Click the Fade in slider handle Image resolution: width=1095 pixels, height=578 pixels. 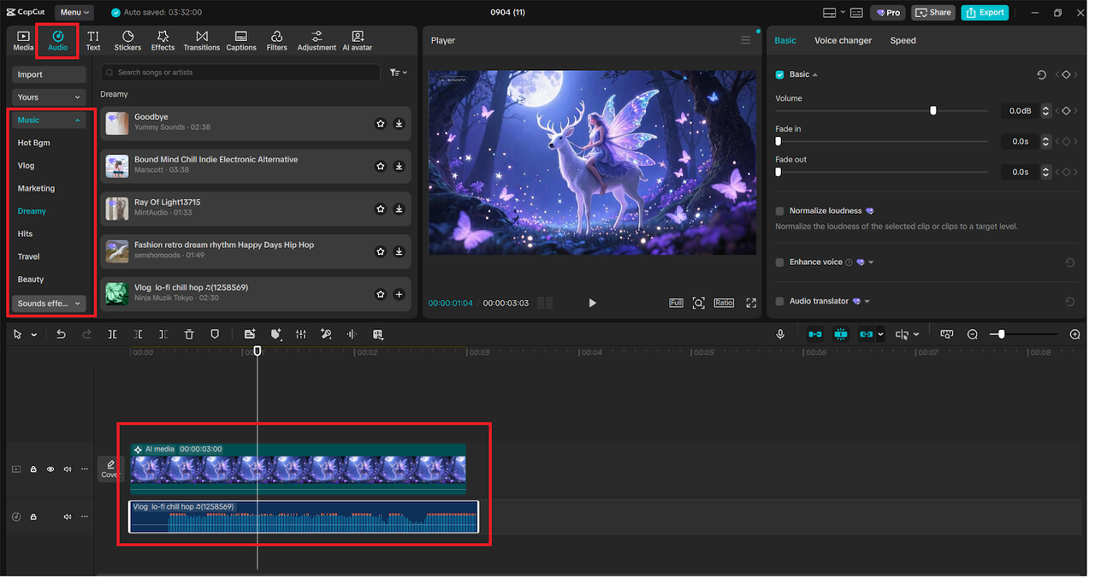pyautogui.click(x=778, y=141)
